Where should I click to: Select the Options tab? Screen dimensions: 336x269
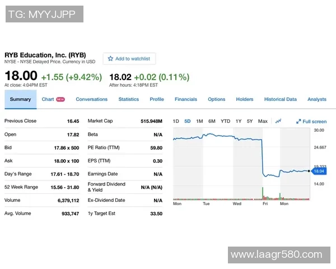click(x=216, y=99)
